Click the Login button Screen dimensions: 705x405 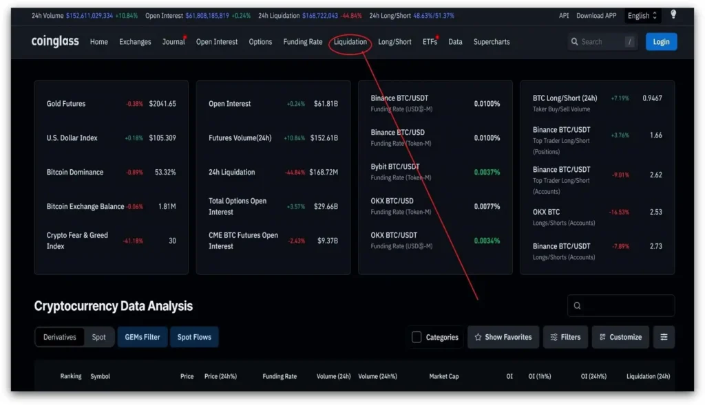click(661, 42)
